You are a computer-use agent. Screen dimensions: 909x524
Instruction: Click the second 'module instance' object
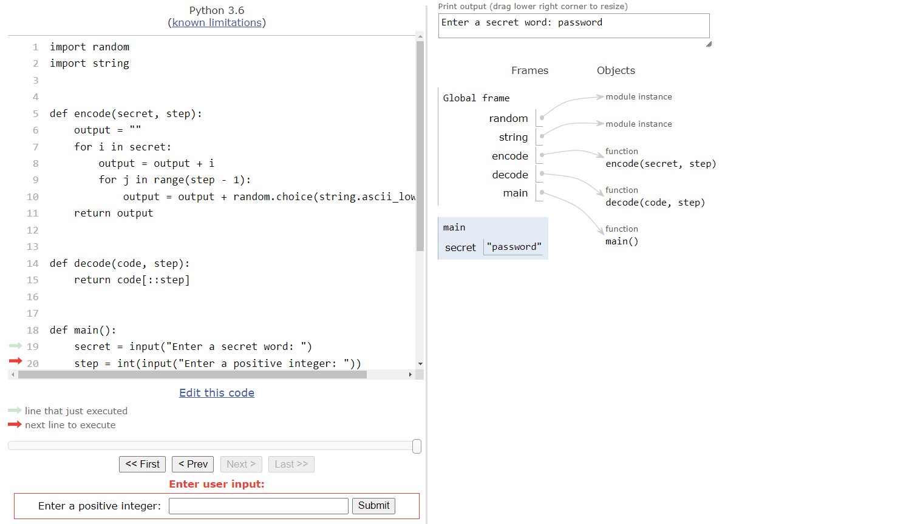[x=639, y=124]
